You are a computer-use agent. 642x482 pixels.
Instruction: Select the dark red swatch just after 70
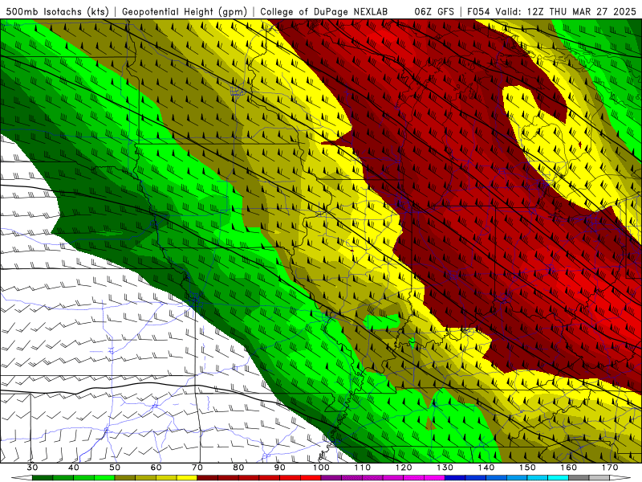(208, 478)
